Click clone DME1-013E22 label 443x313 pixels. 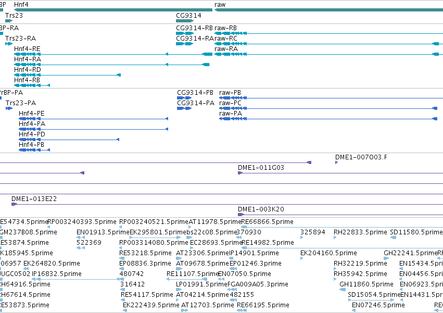pyautogui.click(x=34, y=199)
